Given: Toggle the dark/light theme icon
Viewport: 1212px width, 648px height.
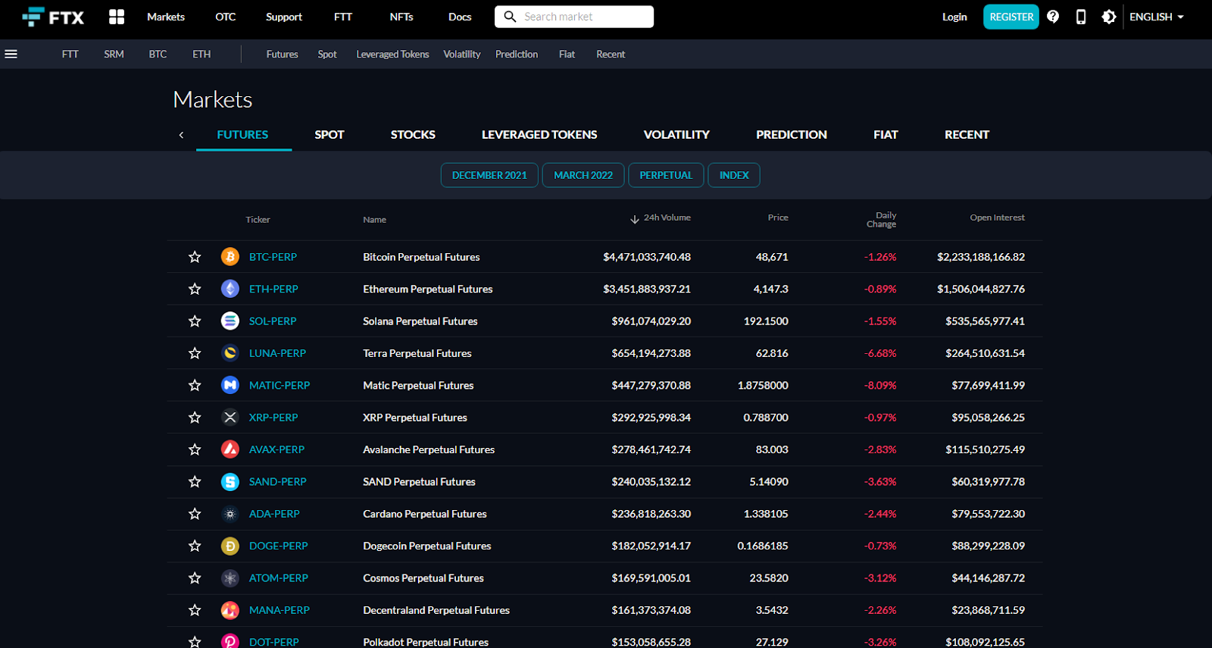Looking at the screenshot, I should pyautogui.click(x=1109, y=17).
